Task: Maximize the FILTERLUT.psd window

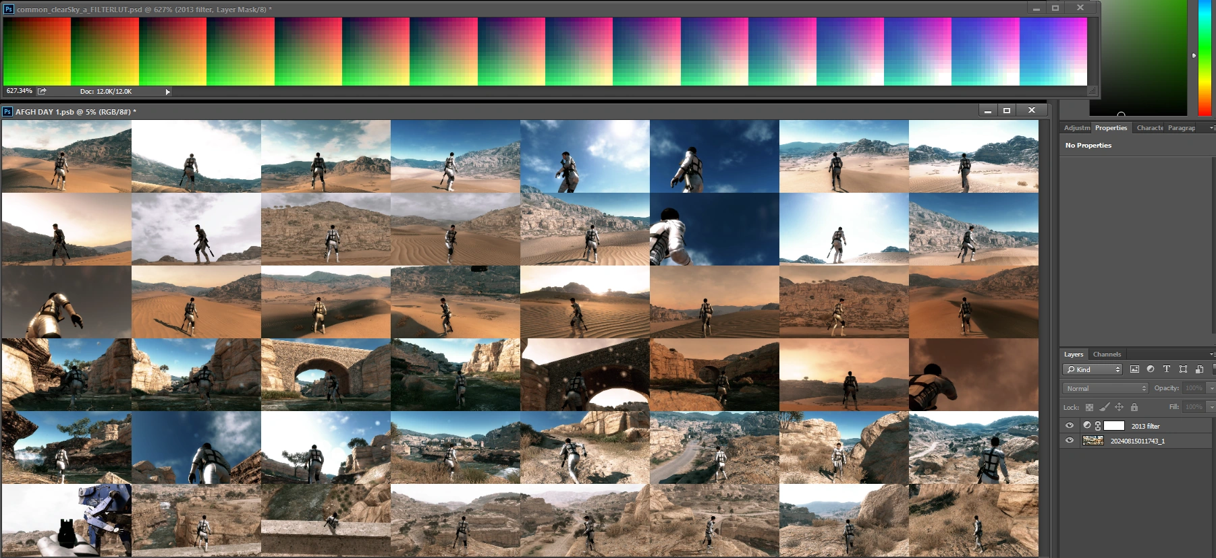Action: coord(1055,8)
